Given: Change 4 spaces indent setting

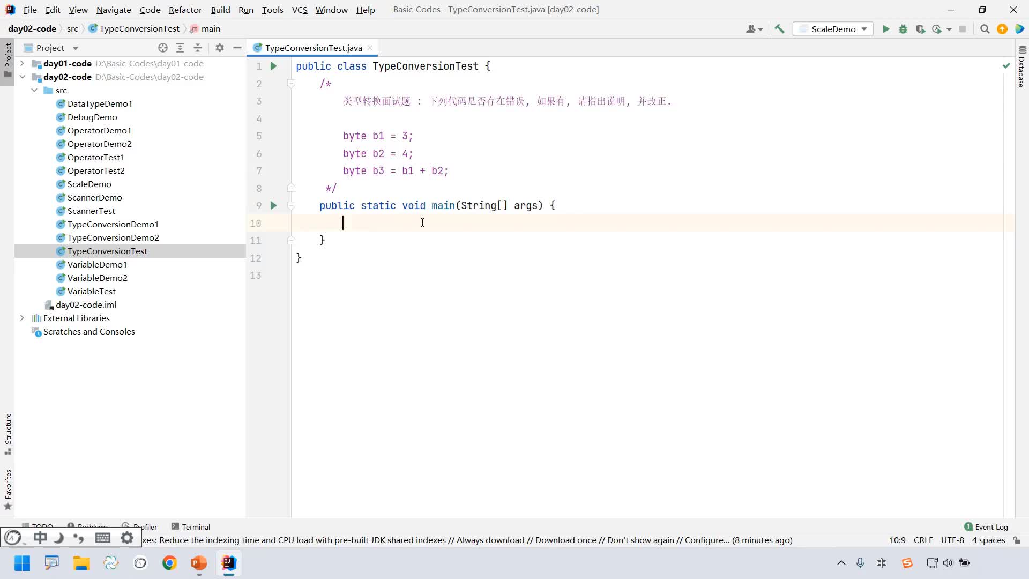Looking at the screenshot, I should click(x=988, y=540).
